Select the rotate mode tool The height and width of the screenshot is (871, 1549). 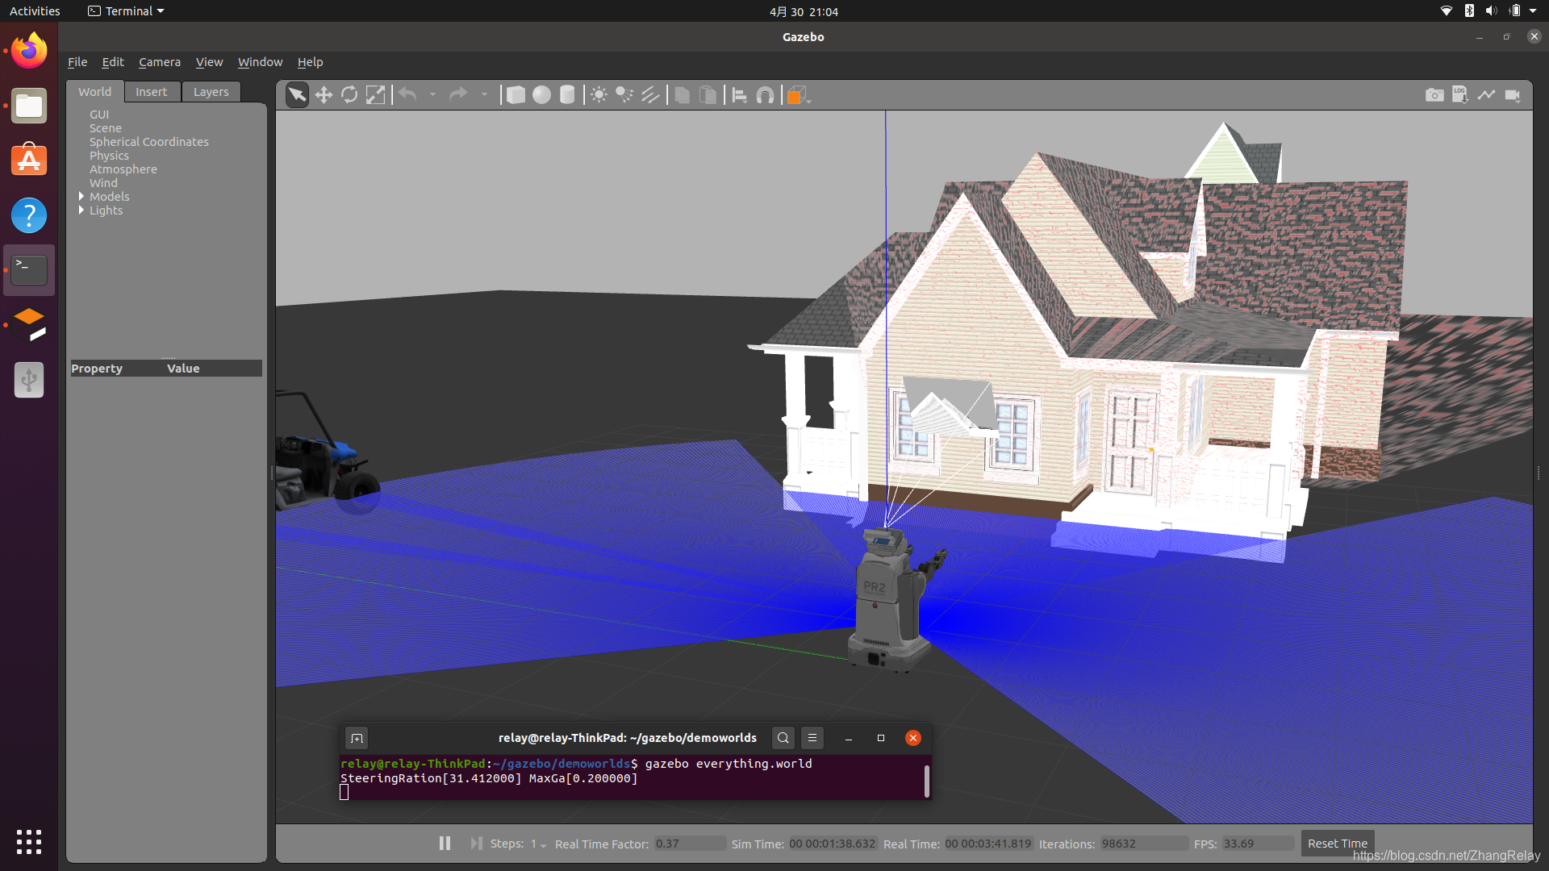(349, 95)
